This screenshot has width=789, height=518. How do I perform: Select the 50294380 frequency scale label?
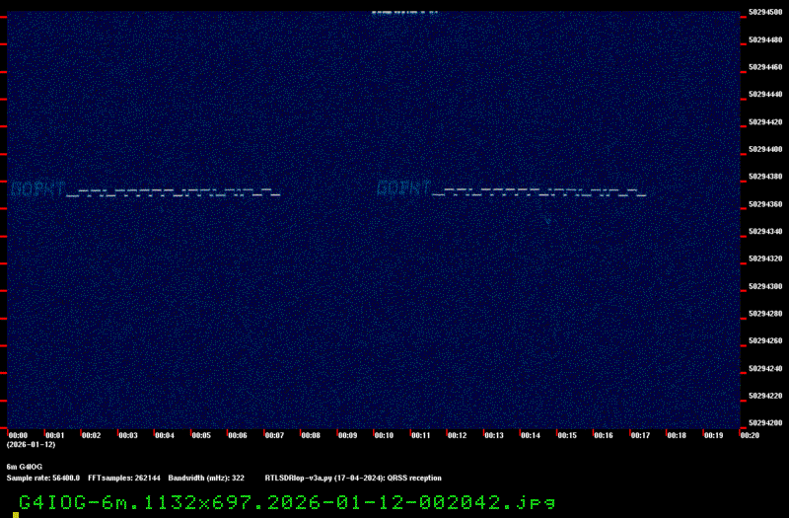[x=765, y=177]
